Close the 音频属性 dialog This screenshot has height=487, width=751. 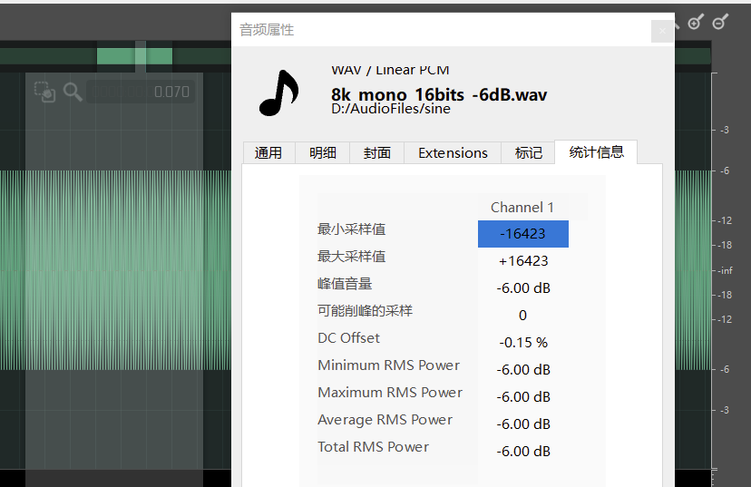click(662, 31)
